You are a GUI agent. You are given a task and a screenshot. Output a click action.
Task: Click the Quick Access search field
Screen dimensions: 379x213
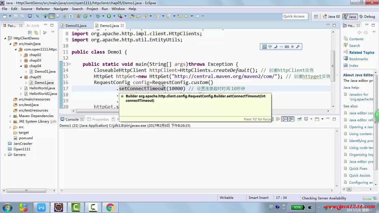tap(295, 16)
